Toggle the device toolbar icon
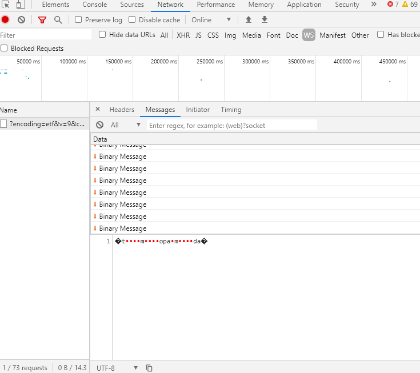 [x=21, y=5]
